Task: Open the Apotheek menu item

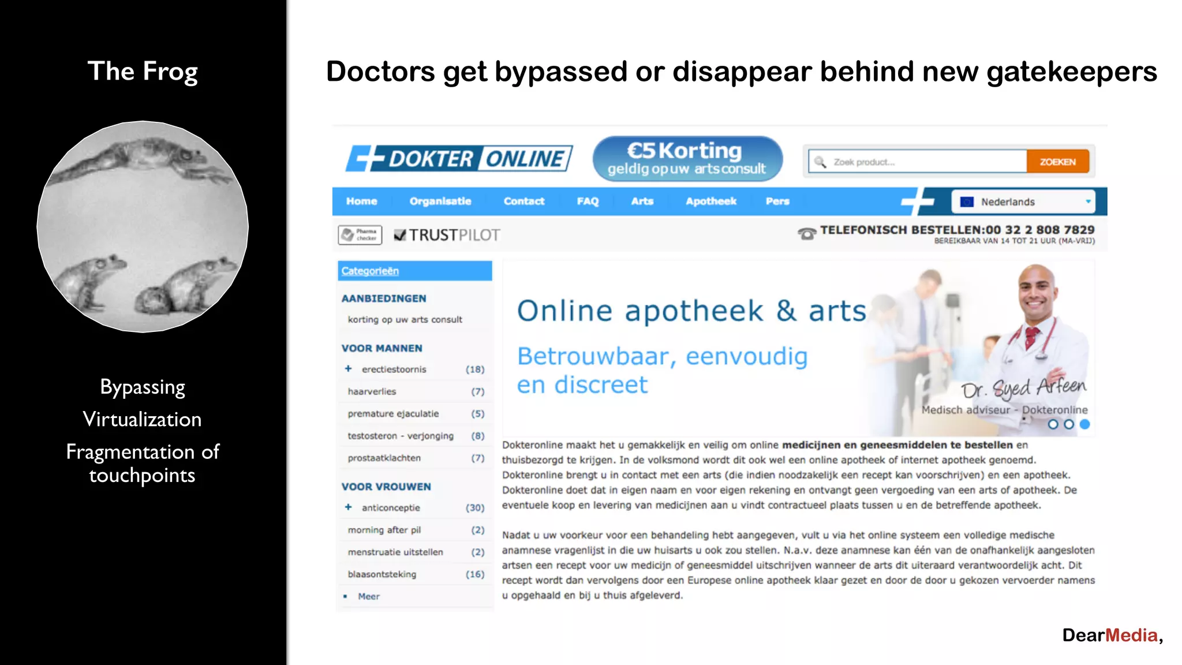Action: click(711, 201)
